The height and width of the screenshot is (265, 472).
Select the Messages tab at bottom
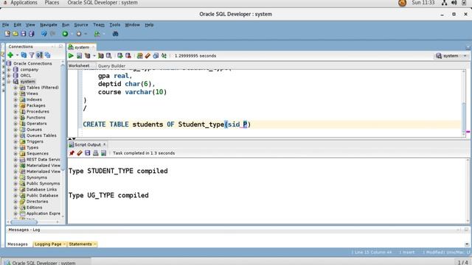click(x=18, y=244)
